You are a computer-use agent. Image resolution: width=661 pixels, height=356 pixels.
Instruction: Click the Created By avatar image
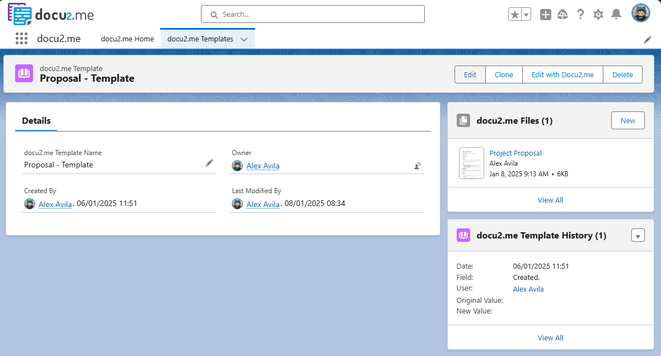[30, 204]
